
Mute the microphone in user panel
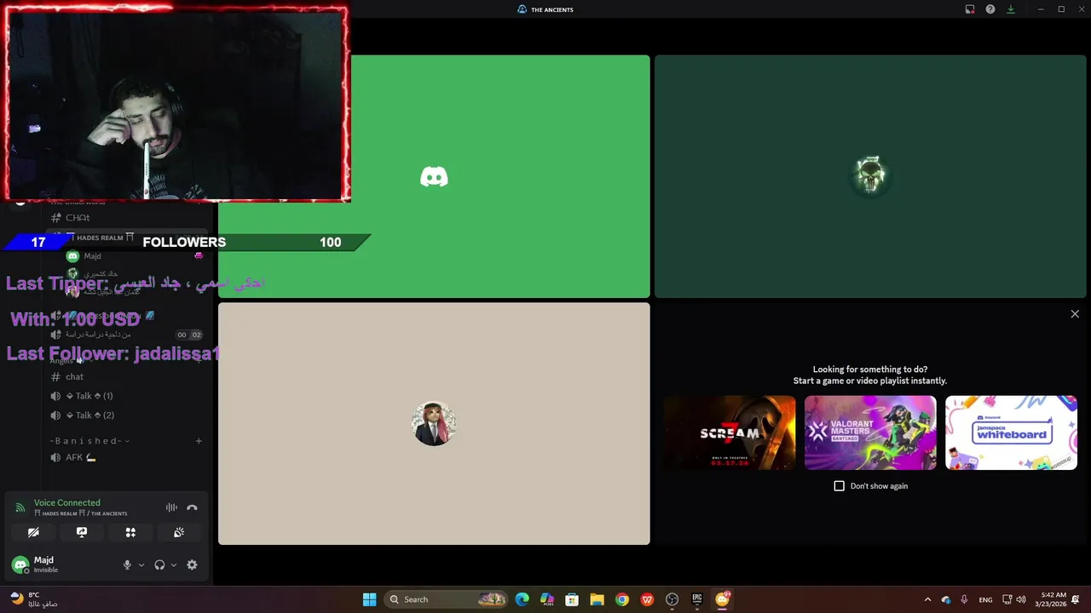(x=127, y=564)
